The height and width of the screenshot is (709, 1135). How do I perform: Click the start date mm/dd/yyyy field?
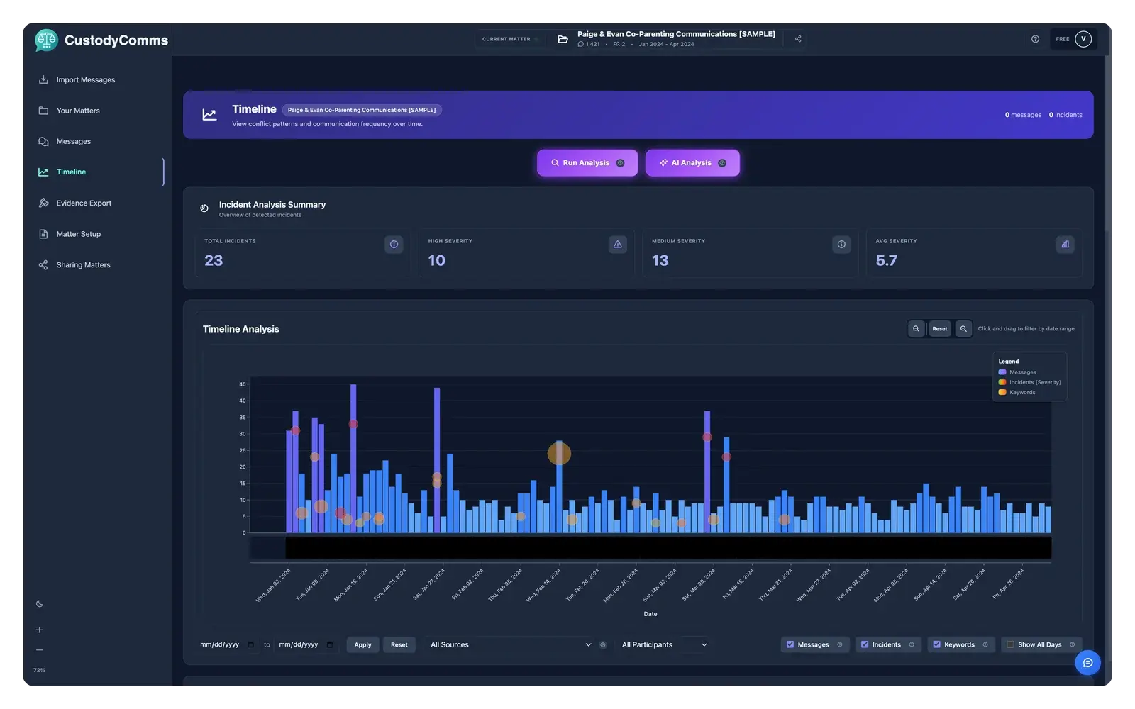click(227, 645)
